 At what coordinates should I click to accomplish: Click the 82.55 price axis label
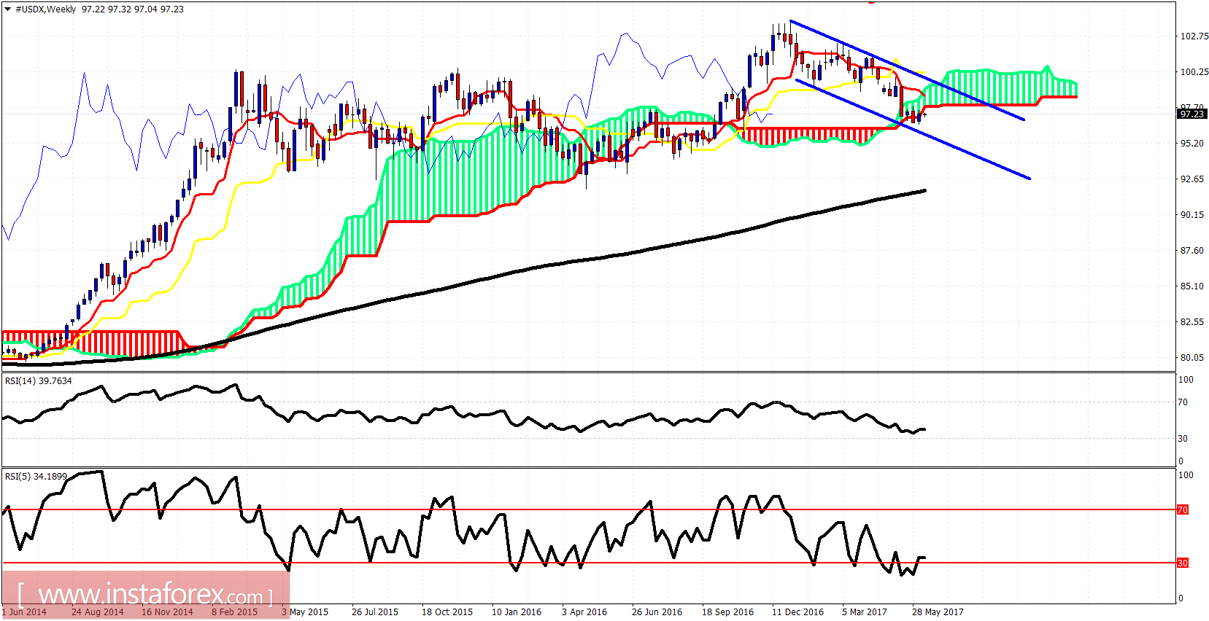[1191, 322]
